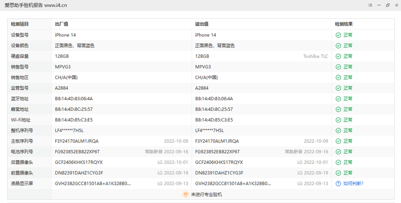Click green check icon in 整机序列号 row
The image size is (401, 203).
pos(338,130)
